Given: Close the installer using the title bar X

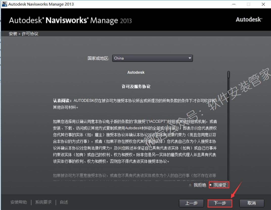Looking at the screenshot, I should [263, 4].
